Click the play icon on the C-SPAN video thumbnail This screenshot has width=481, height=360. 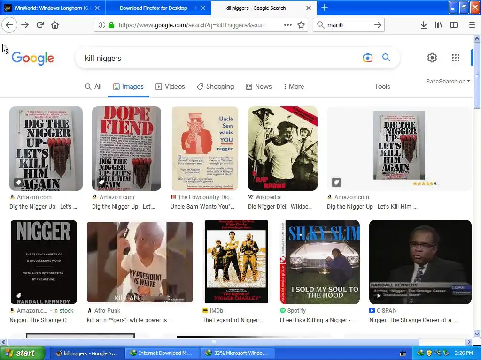[379, 295]
